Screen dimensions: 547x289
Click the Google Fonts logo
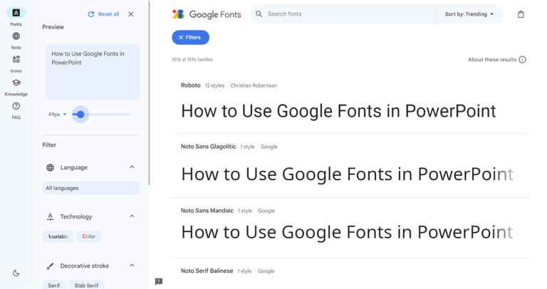click(x=207, y=14)
